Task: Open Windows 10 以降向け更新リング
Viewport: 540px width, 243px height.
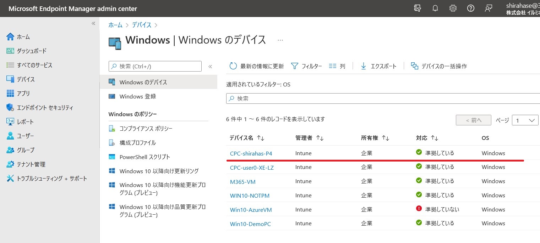Action: [158, 171]
